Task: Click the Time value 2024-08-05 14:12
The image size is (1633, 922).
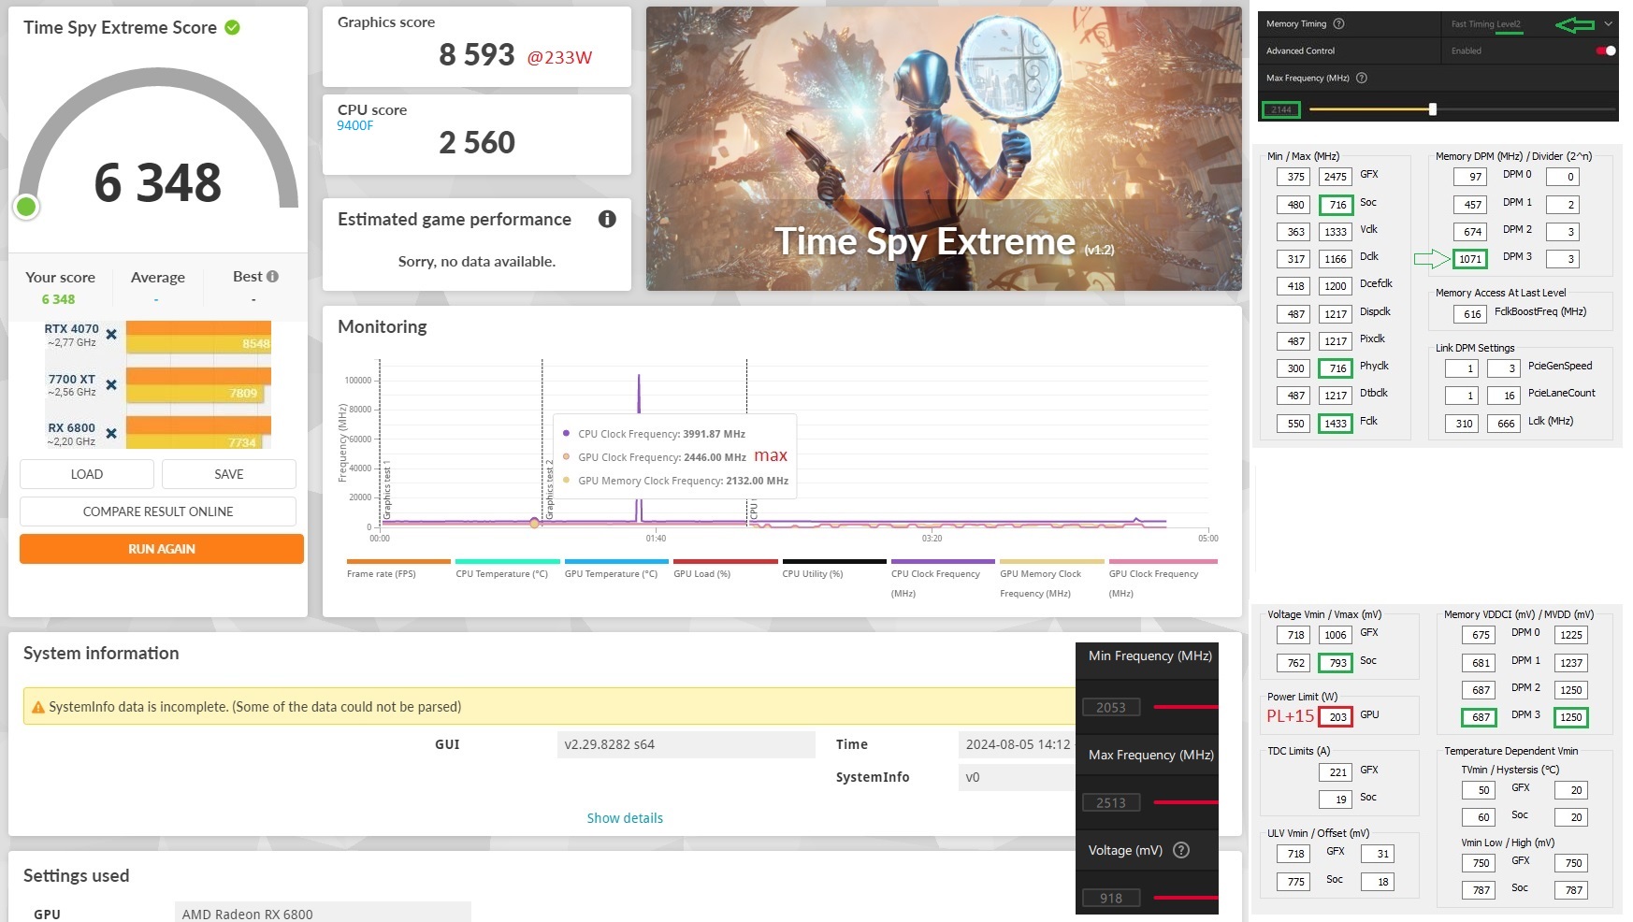Action: 1018,744
